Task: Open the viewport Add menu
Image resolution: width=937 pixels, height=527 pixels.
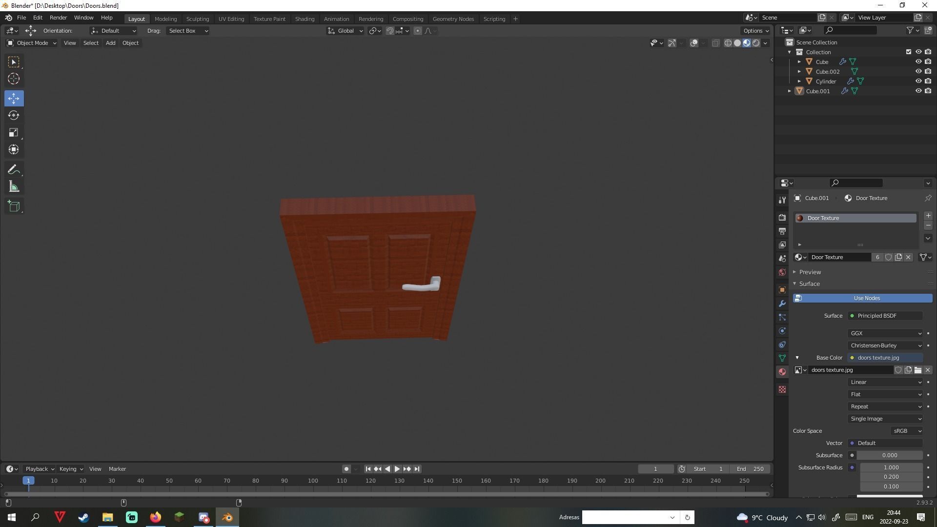Action: [x=110, y=43]
